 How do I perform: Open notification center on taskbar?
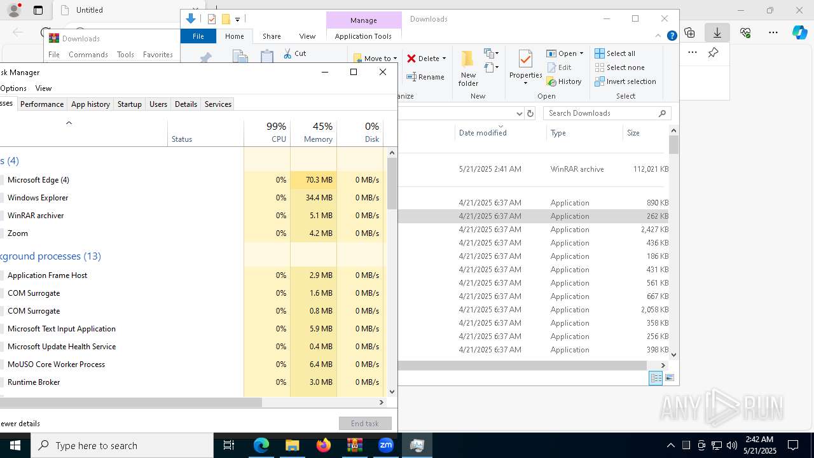pos(793,445)
